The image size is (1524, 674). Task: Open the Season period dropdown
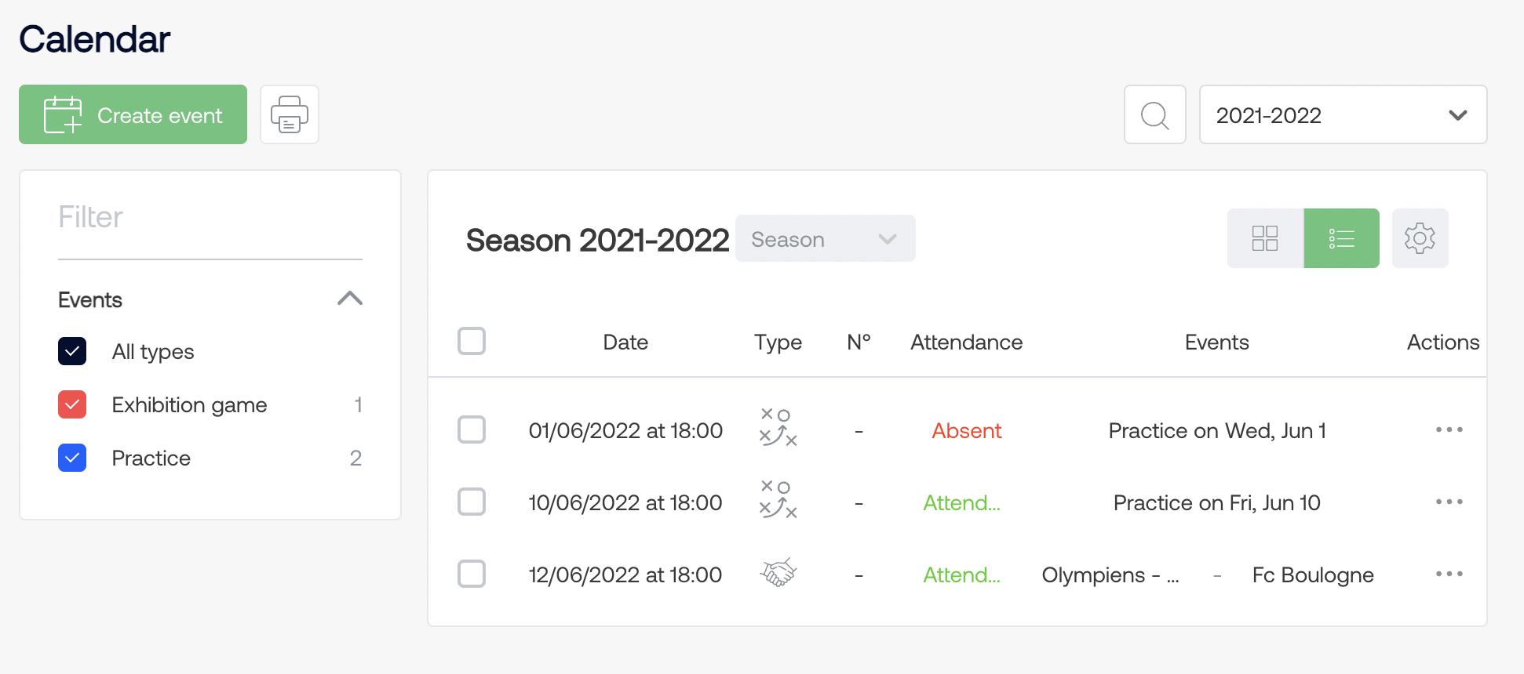click(x=825, y=238)
